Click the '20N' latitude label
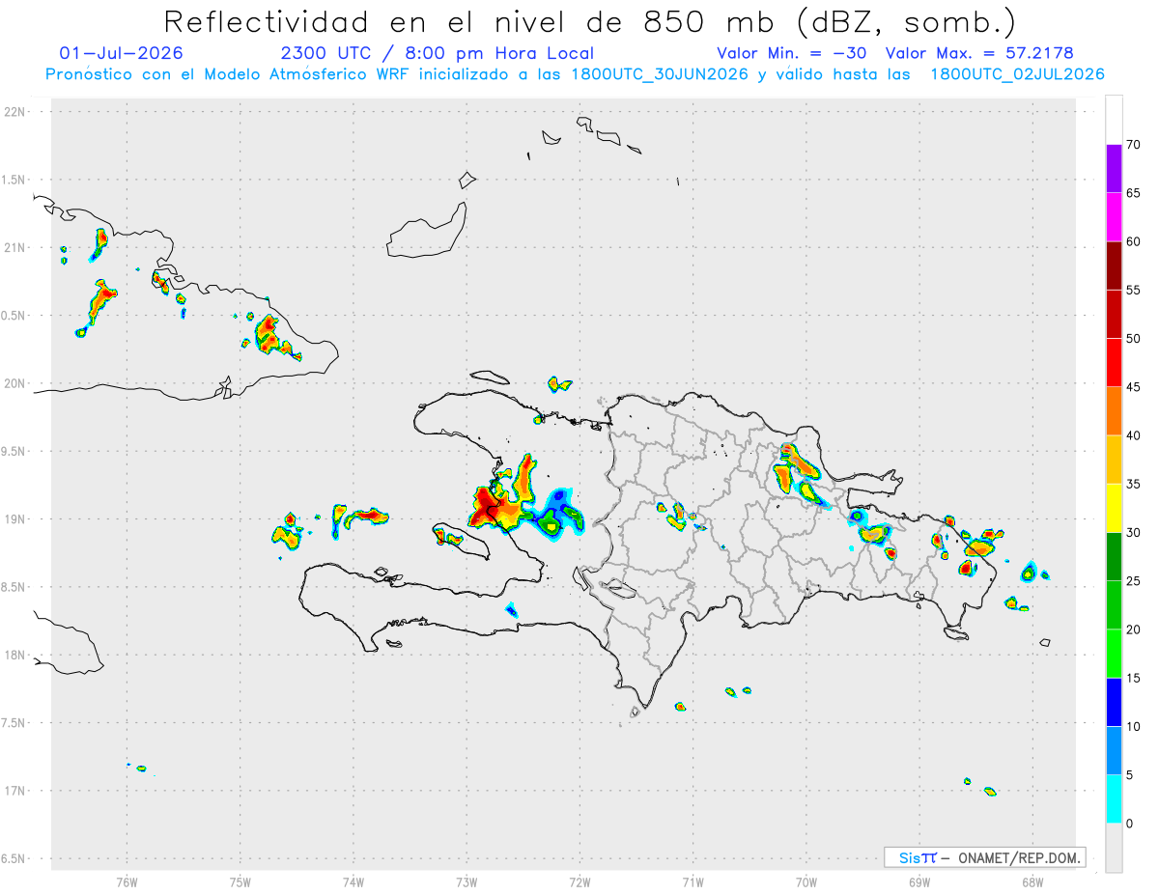 click(15, 383)
